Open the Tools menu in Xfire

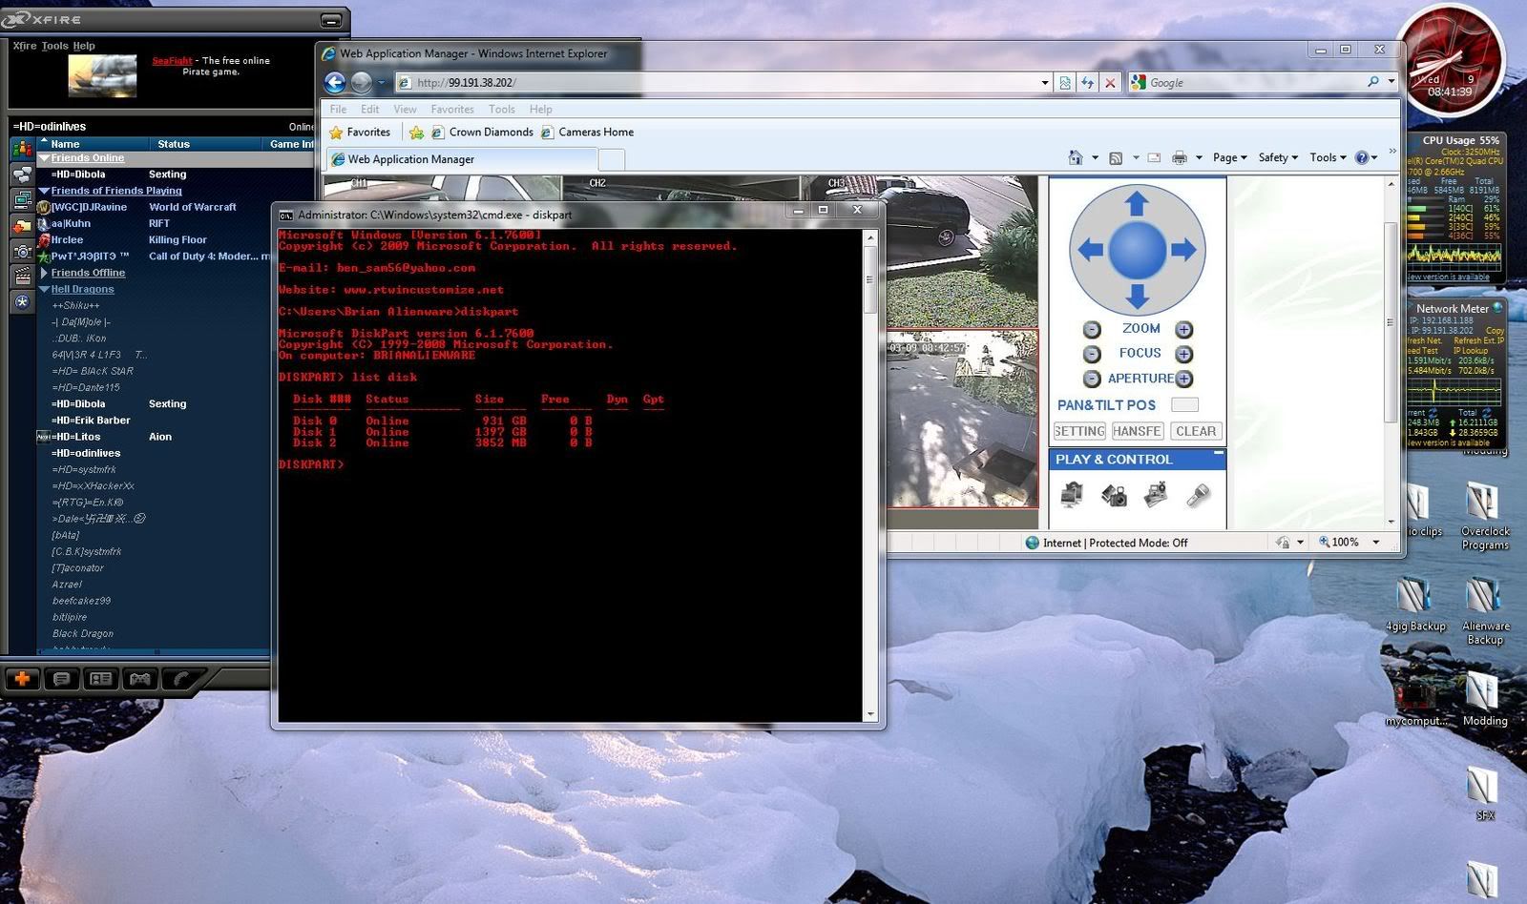pos(54,46)
